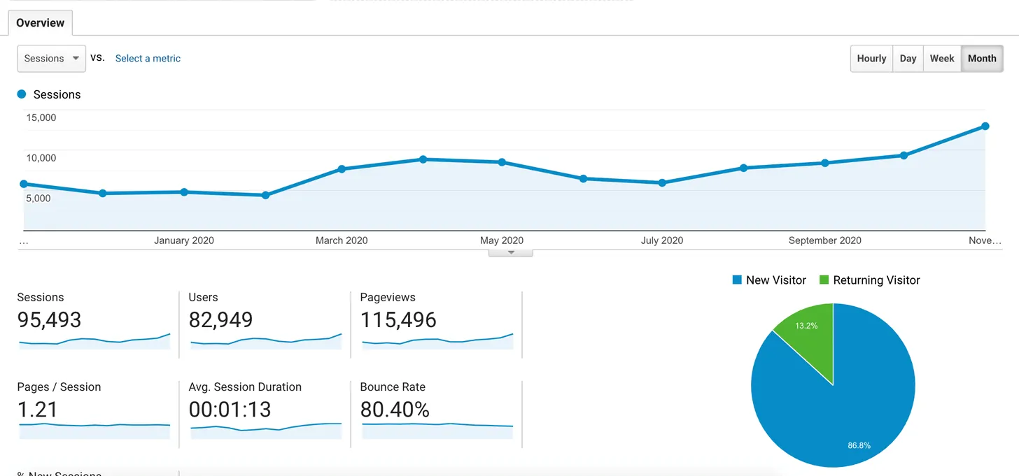This screenshot has height=476, width=1019.
Task: Click the Pageviews sparkline under 115,496
Action: point(437,342)
